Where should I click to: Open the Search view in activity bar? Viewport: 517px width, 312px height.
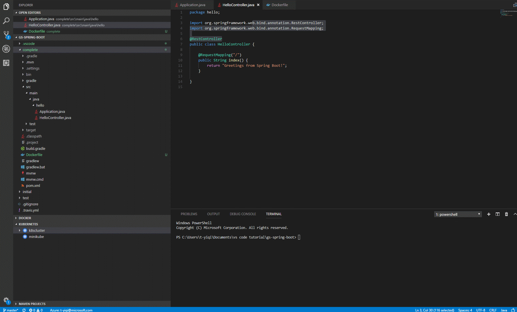tap(6, 21)
